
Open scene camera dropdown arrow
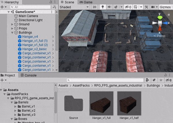click(x=157, y=7)
